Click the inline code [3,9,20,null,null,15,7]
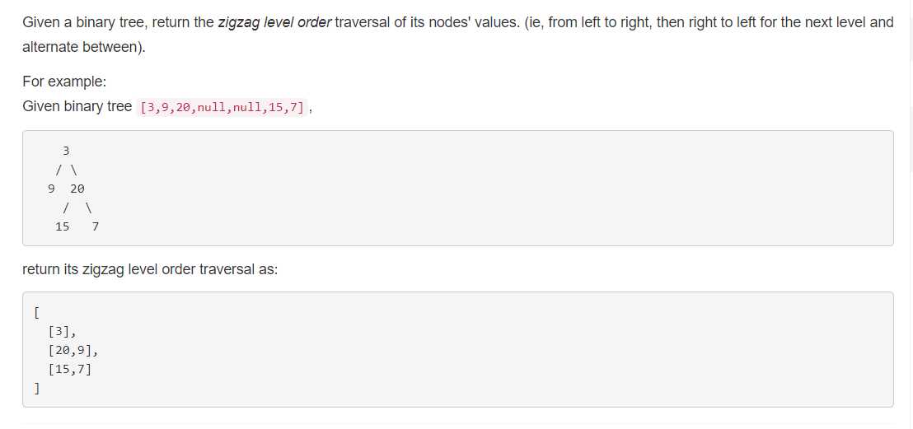Screen dimensions: 913x429 pyautogui.click(x=222, y=108)
